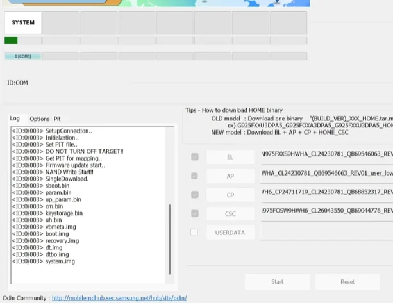Click the Start button
This screenshot has width=393, height=303.
click(277, 282)
